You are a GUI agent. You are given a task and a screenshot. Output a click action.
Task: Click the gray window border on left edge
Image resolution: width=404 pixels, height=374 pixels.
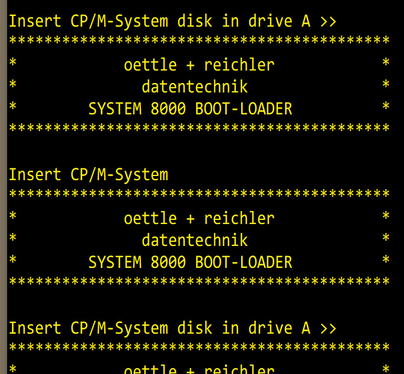pos(3,187)
